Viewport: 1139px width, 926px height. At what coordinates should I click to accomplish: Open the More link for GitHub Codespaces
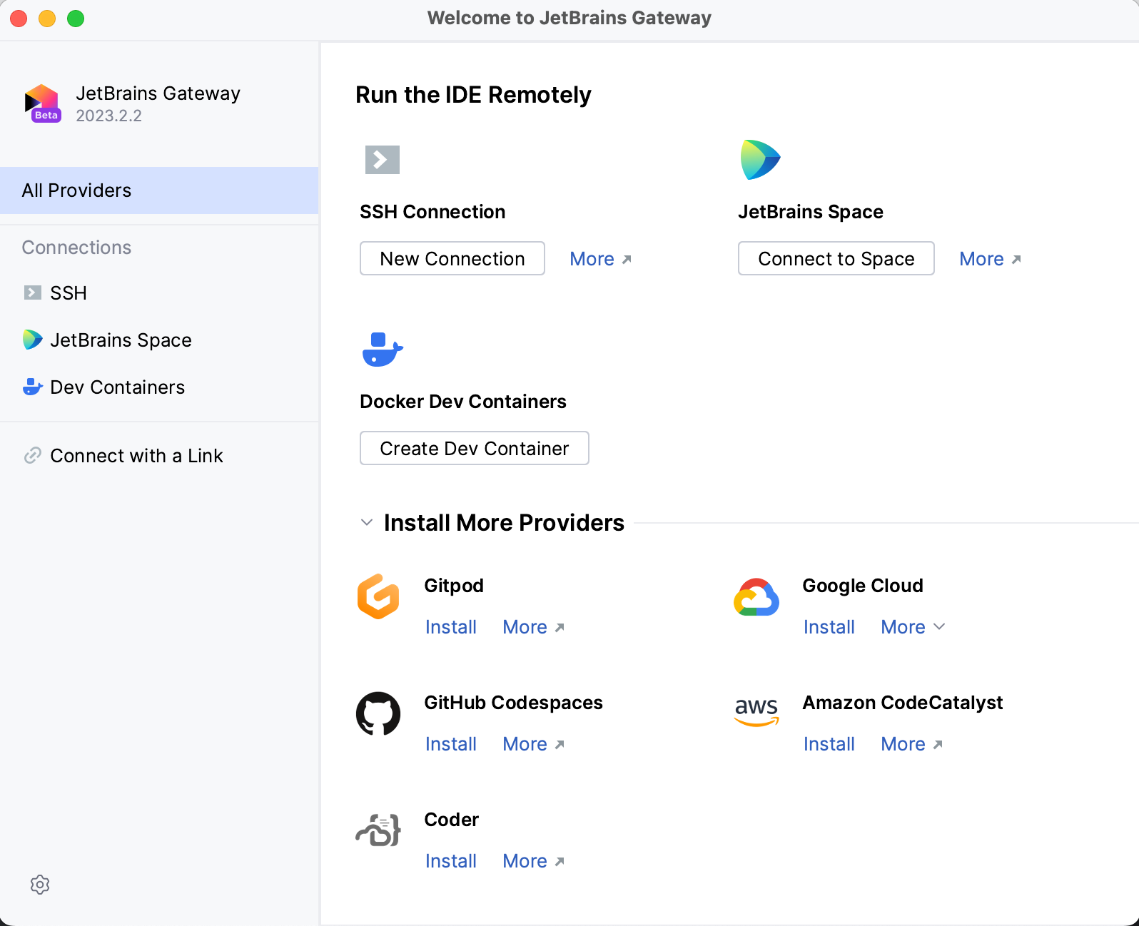click(x=534, y=744)
